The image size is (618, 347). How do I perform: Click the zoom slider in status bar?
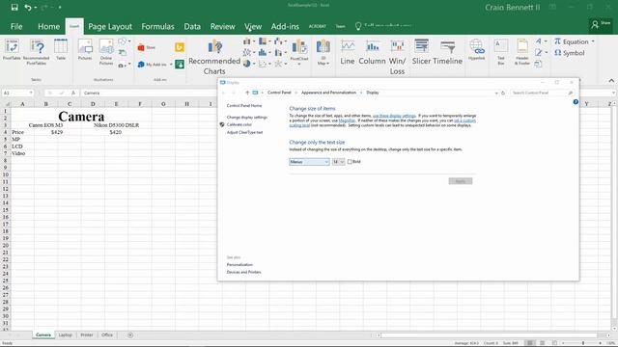[x=583, y=343]
